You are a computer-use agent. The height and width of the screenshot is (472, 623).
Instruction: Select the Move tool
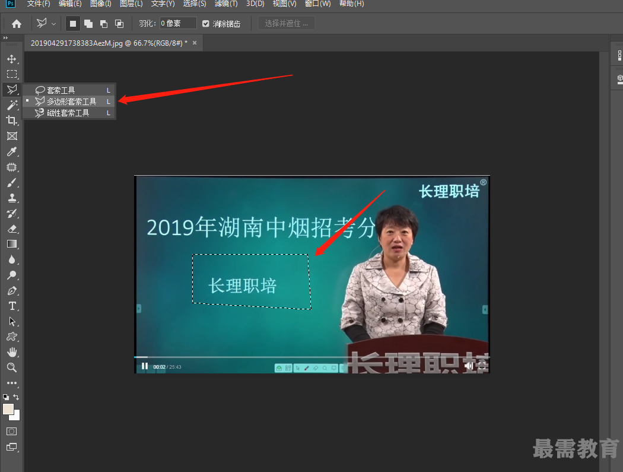(x=11, y=59)
